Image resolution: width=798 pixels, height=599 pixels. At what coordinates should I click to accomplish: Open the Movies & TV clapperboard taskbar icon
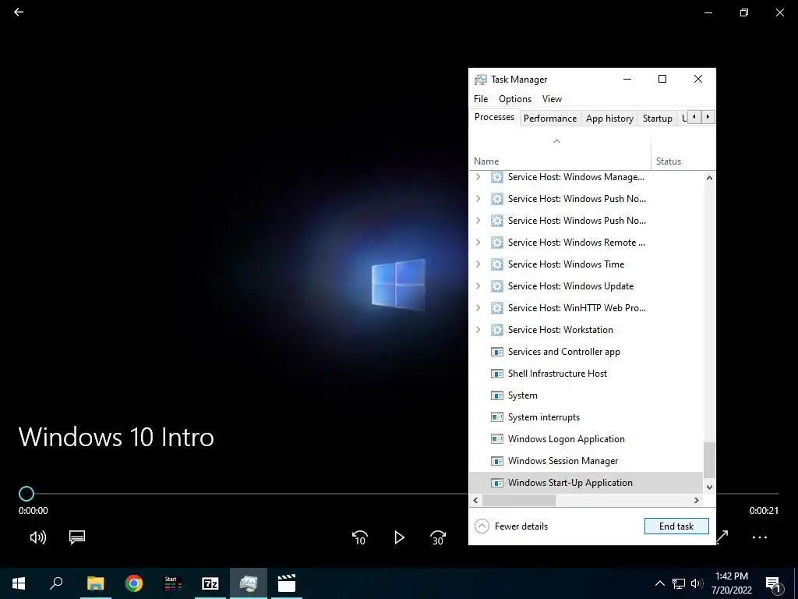[x=287, y=583]
